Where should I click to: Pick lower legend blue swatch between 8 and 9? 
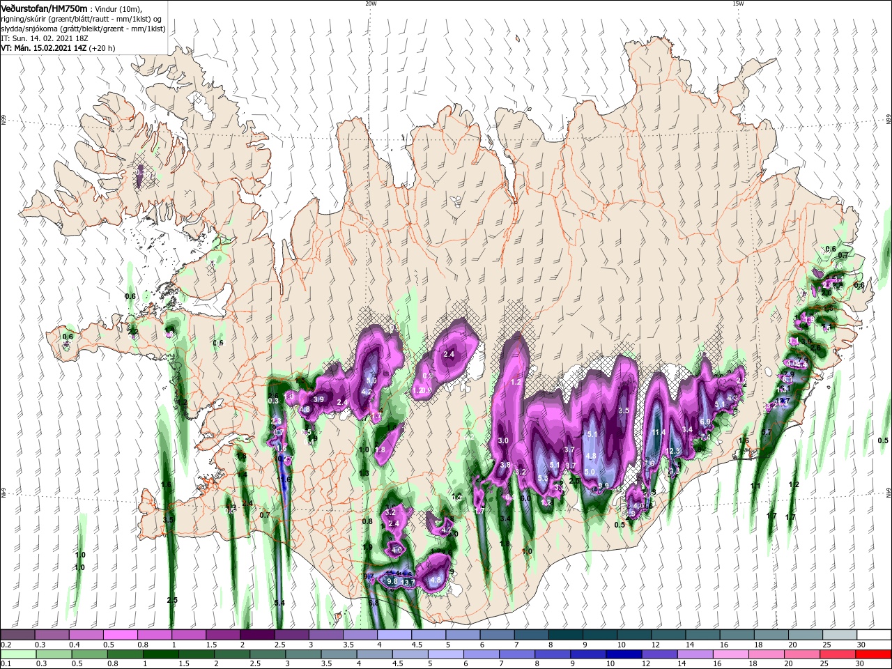553,654
